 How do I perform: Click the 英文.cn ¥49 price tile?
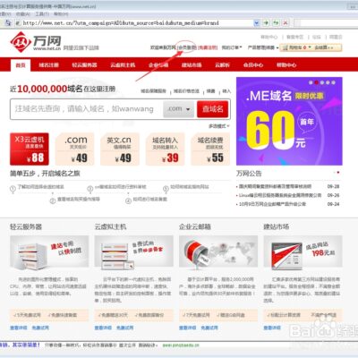pyautogui.click(x=120, y=149)
